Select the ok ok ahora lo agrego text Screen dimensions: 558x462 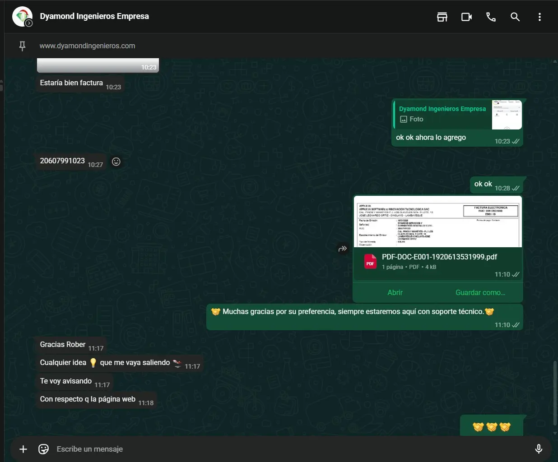431,138
